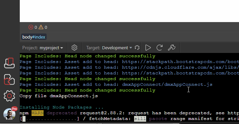Open project settings gear in the toolbar
The width and height of the screenshot is (239, 124).
(x=74, y=48)
